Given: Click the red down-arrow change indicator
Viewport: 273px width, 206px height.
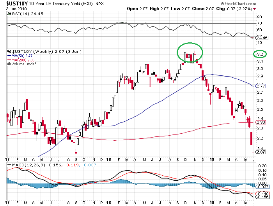Looking at the screenshot, I should [x=255, y=9].
